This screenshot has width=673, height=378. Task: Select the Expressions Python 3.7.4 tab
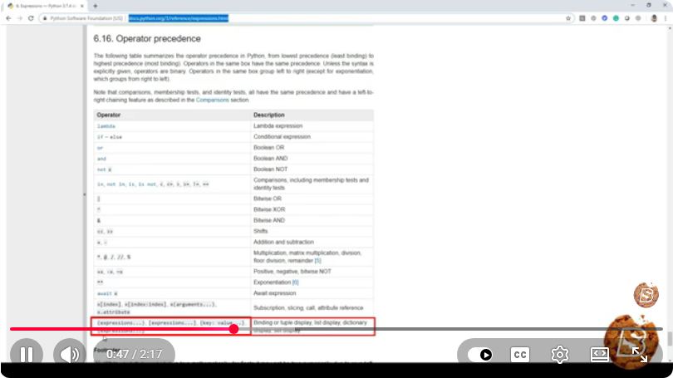click(45, 6)
